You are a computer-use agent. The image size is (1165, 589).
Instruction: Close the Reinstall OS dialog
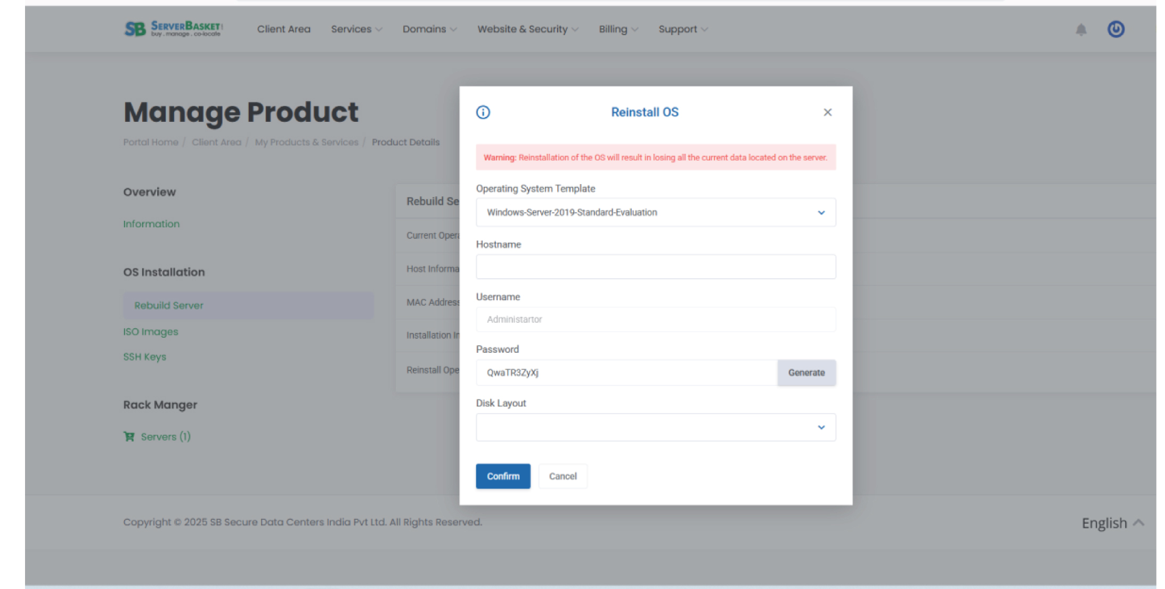pos(827,112)
